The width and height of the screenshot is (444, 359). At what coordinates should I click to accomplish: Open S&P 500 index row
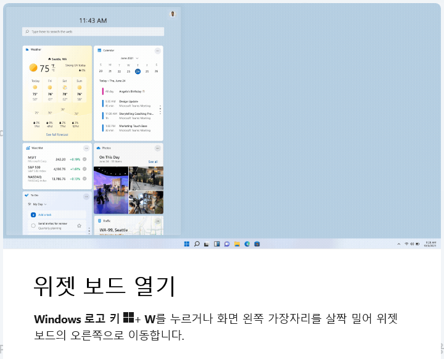tap(57, 169)
